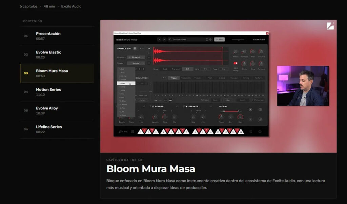Favorite the preset with heart icon
The image size is (347, 204).
point(170,39)
